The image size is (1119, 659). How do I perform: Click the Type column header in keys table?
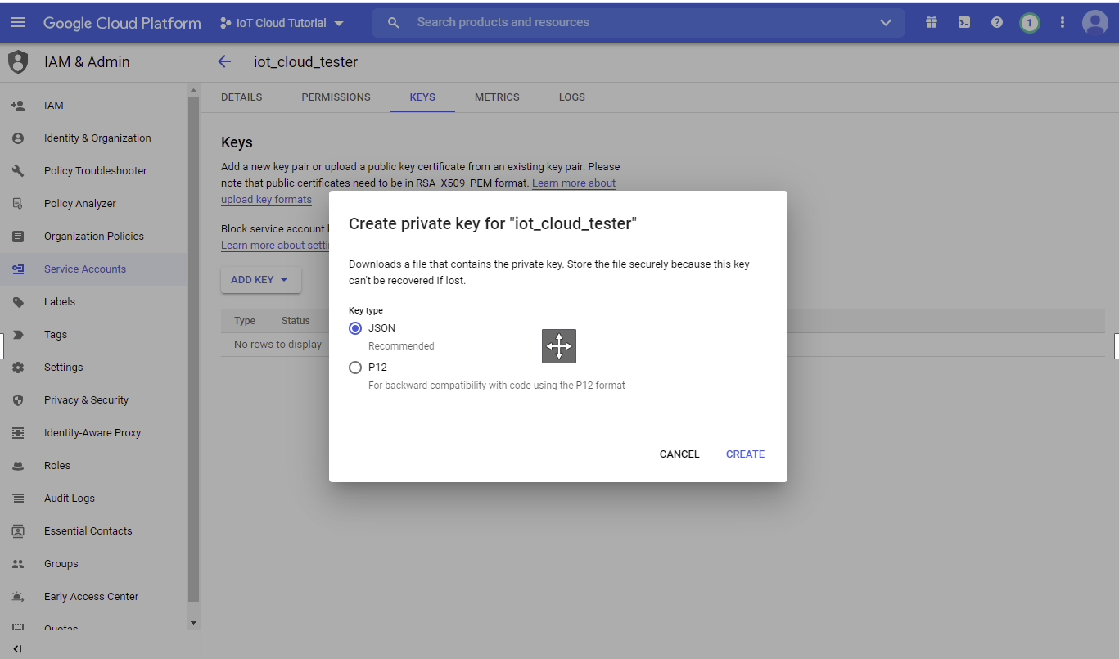245,321
